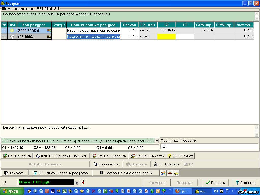Click RU language indicator
This screenshot has height=195, width=260.
(216, 191)
